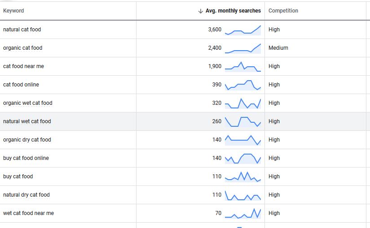
Task: View the cat food near me trend sparkline
Action: pyautogui.click(x=243, y=67)
